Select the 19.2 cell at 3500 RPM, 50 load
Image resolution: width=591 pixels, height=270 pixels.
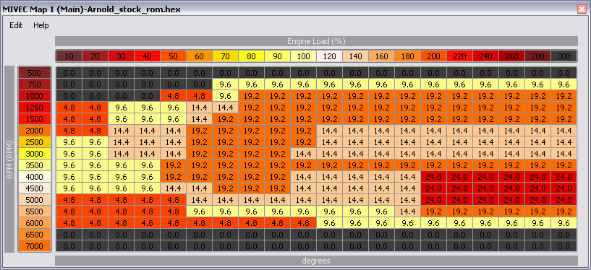coord(173,165)
